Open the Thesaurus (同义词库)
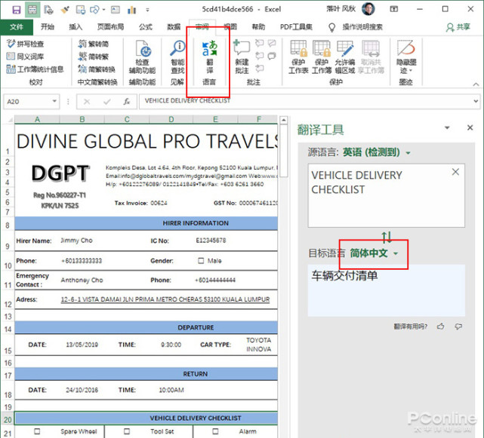The image size is (484, 438). point(26,57)
